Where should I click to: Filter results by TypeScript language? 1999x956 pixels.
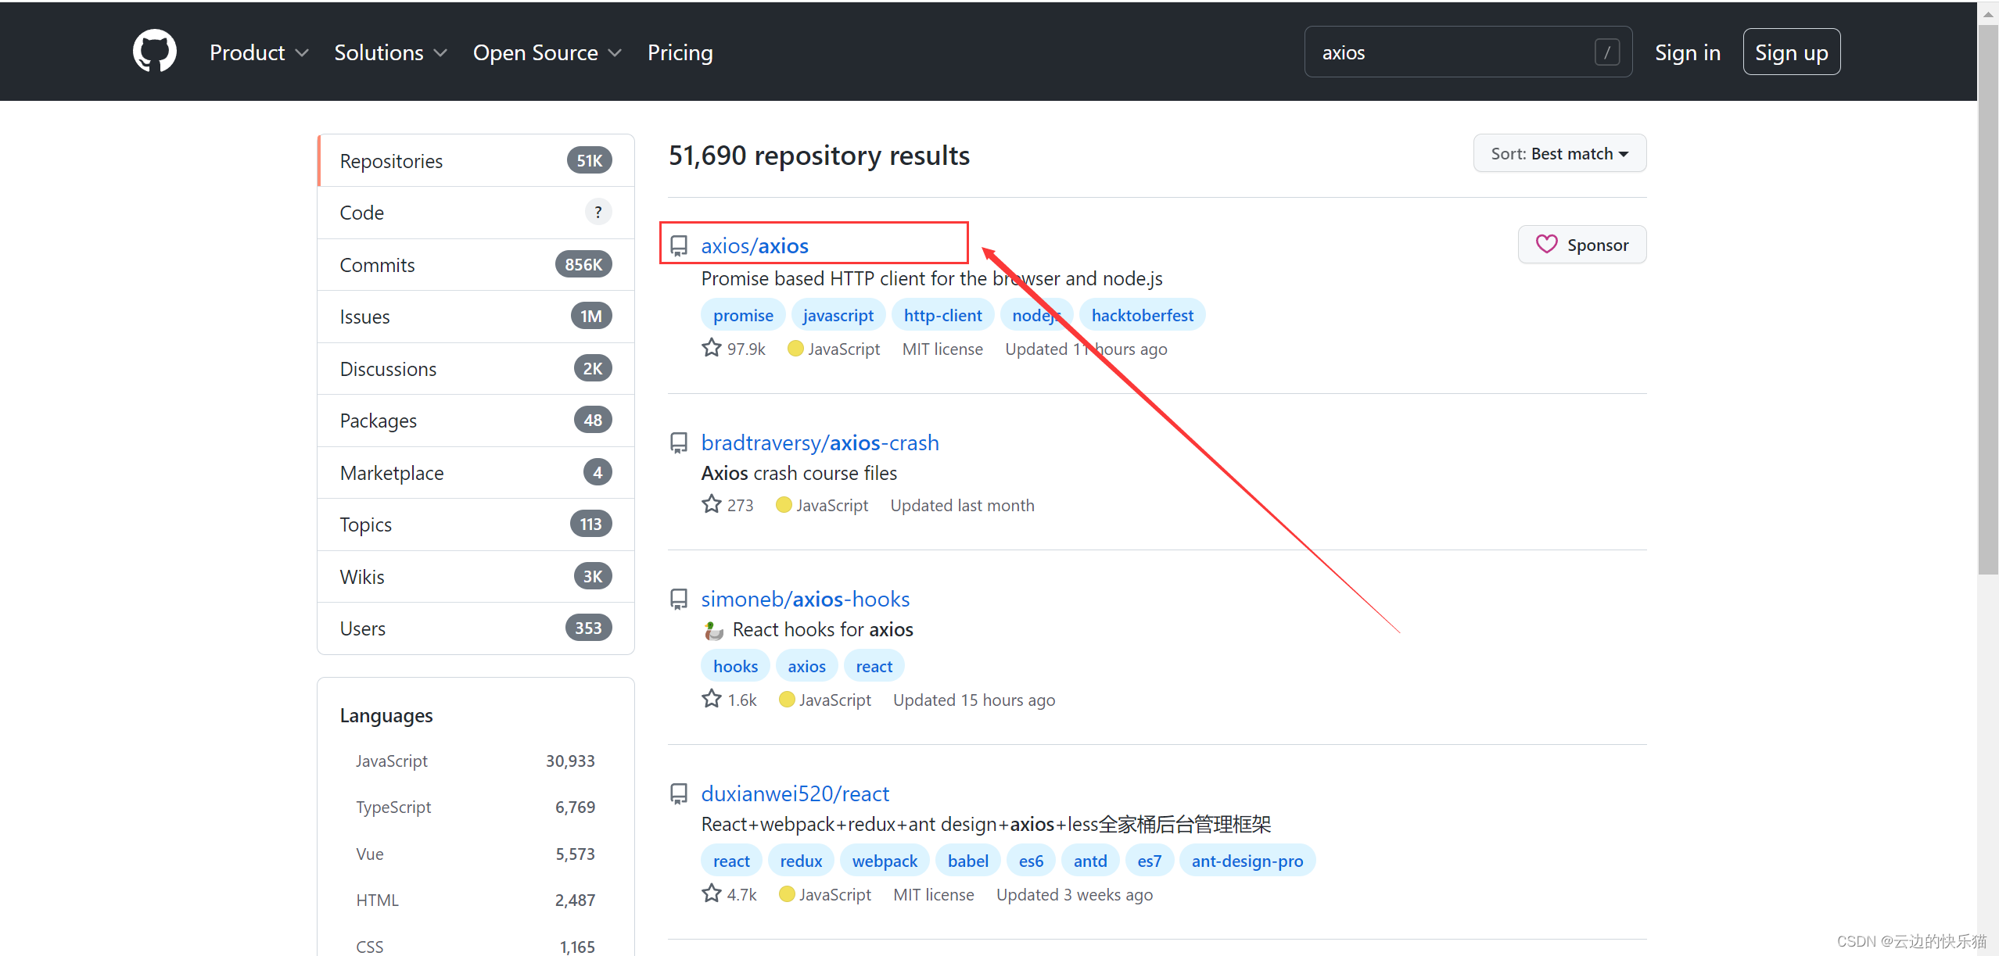tap(476, 807)
